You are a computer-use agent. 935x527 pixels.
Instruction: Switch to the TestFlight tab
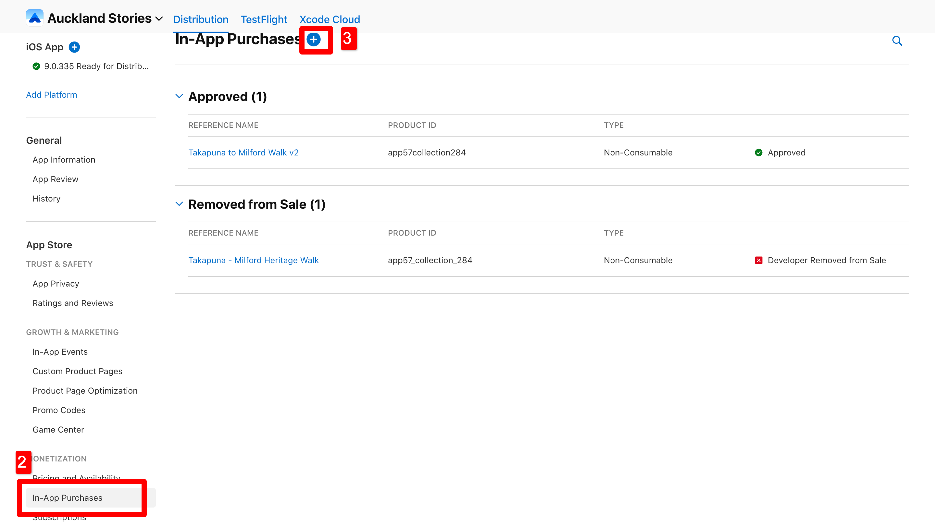[x=264, y=19]
